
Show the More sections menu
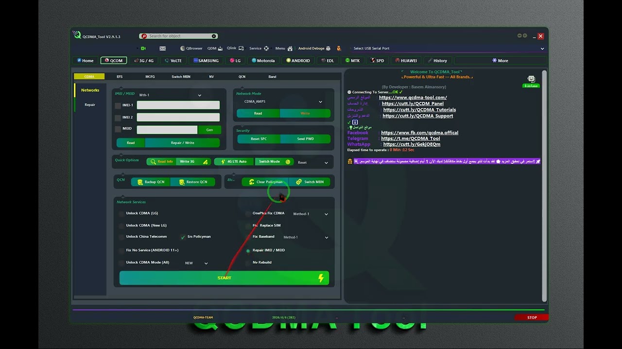(x=500, y=61)
